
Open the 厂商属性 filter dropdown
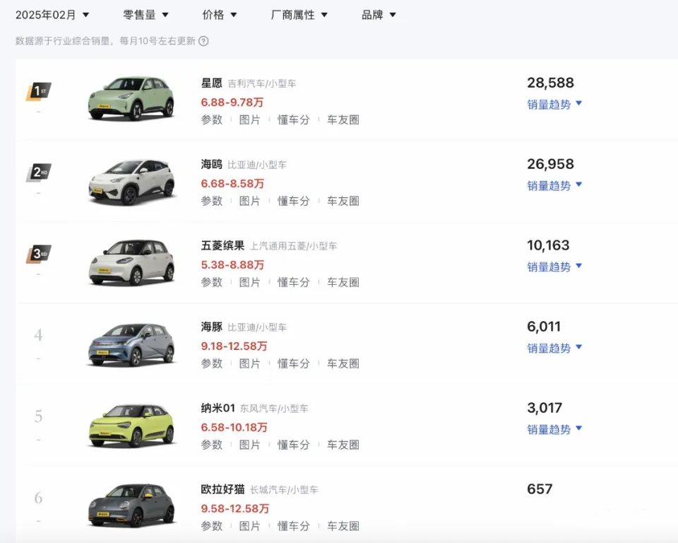(x=299, y=15)
